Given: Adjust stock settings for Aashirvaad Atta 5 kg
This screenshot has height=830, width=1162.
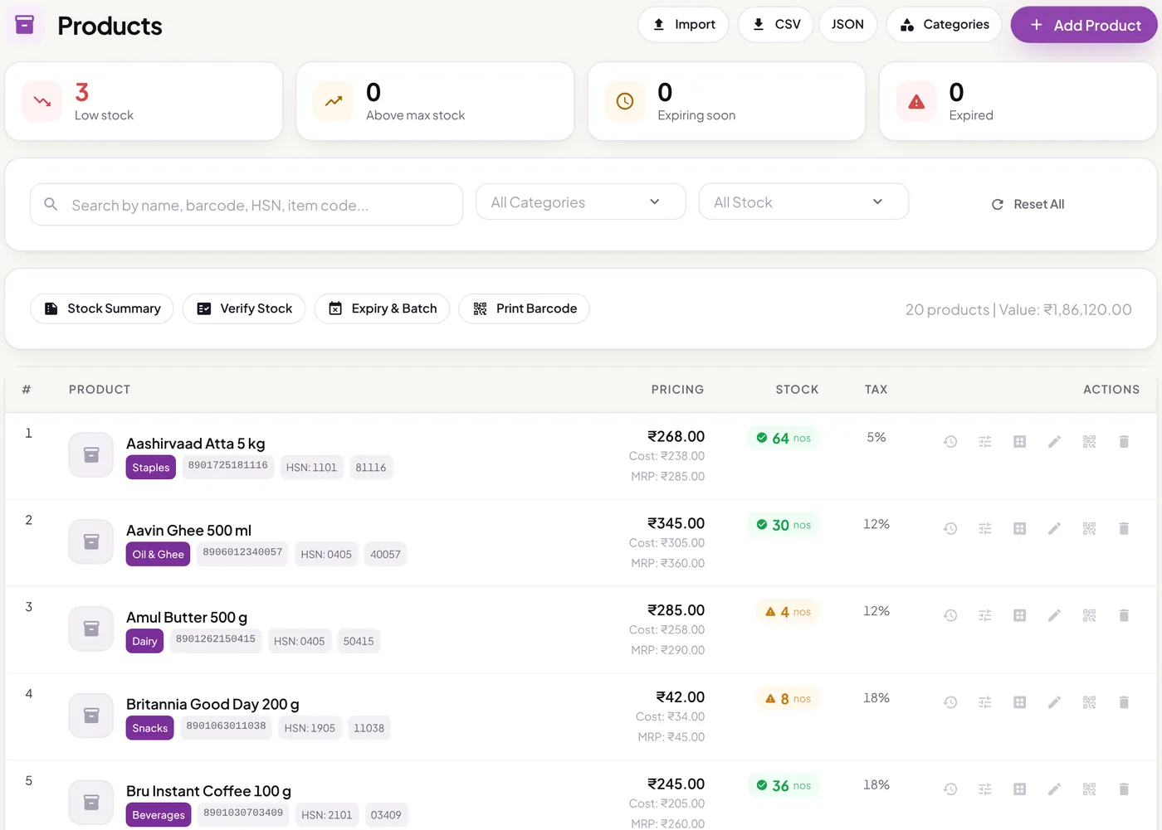Looking at the screenshot, I should click(985, 442).
